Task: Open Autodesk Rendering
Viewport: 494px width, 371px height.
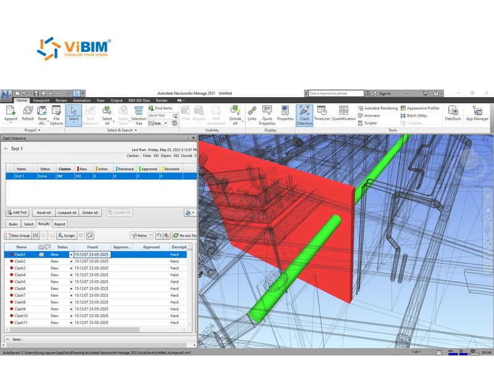Action: pos(377,108)
